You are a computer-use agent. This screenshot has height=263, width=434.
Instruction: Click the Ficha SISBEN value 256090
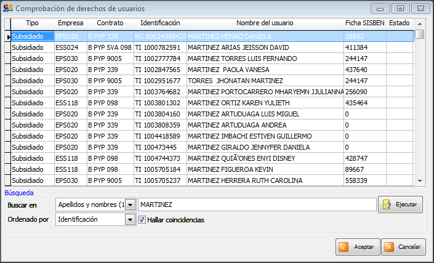[x=365, y=92]
